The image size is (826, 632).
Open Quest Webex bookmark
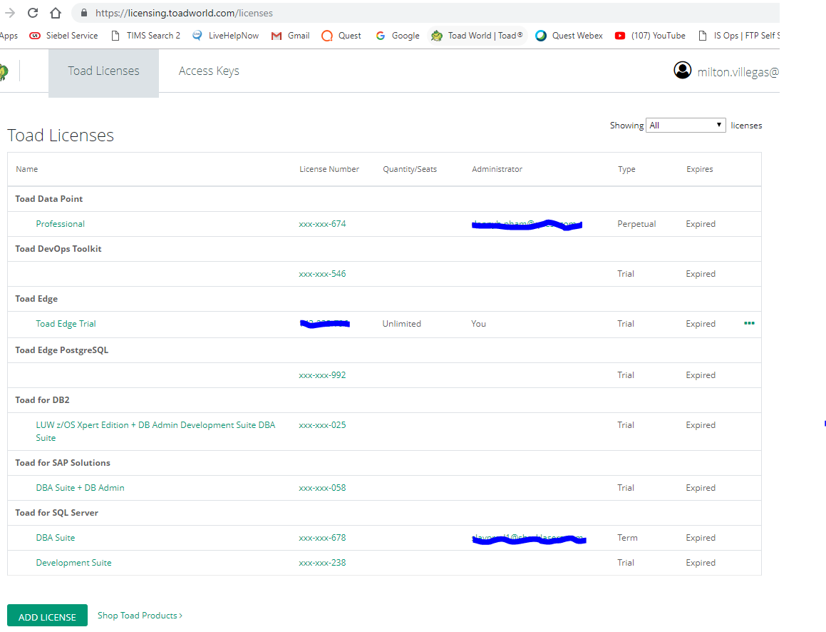pyautogui.click(x=569, y=36)
